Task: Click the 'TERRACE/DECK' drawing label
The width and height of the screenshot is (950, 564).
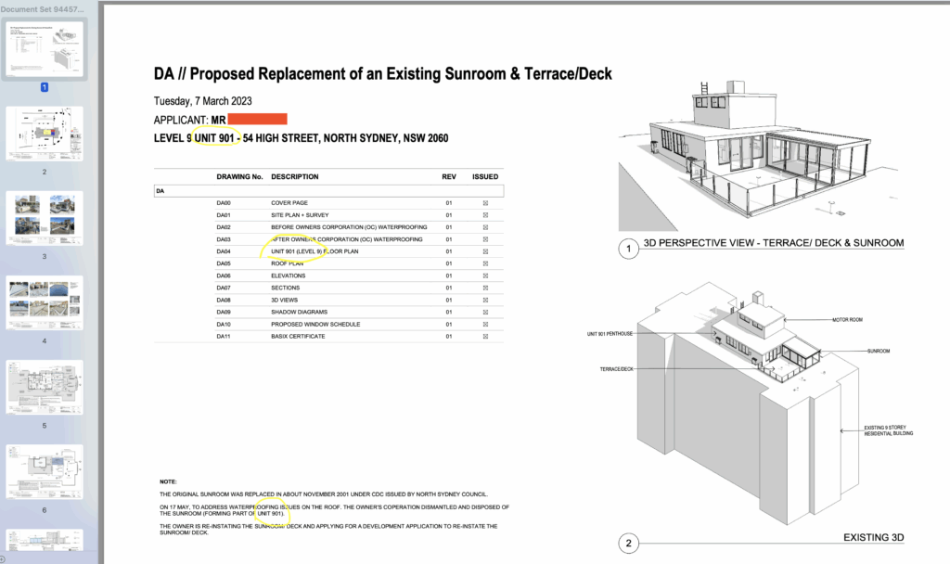Action: tap(617, 369)
